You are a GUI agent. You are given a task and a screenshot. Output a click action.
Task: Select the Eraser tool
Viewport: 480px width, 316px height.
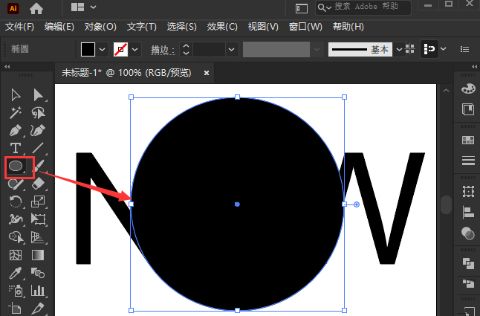[38, 184]
